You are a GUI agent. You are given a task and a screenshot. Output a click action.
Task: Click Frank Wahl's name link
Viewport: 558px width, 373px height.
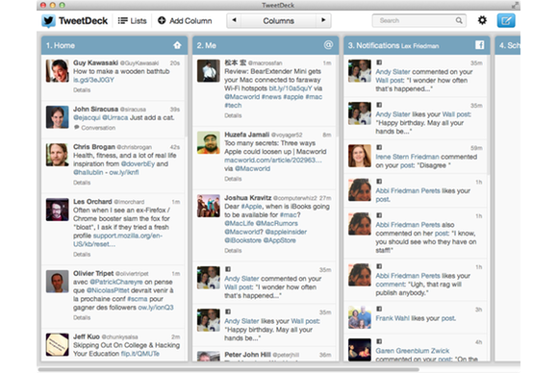(393, 318)
